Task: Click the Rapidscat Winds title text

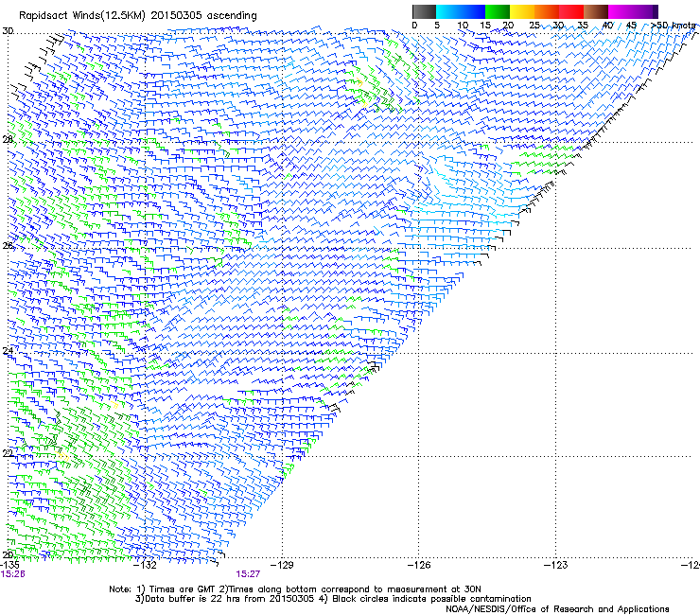Action: point(138,15)
